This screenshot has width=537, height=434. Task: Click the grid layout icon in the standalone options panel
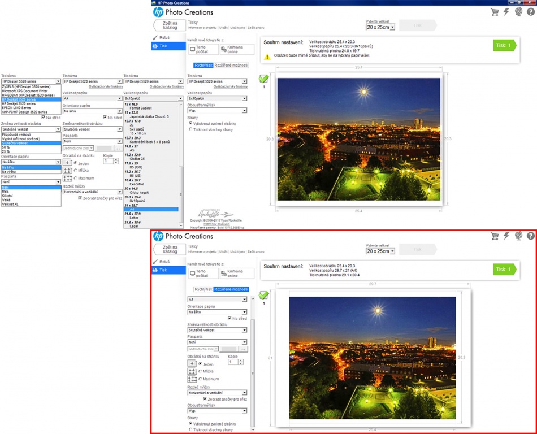point(67,170)
